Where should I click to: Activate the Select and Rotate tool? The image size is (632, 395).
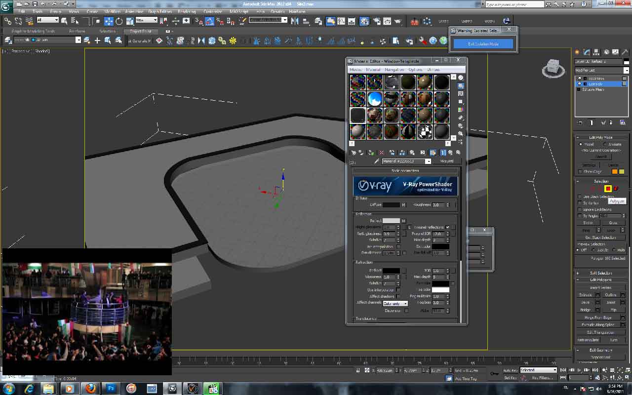pos(119,21)
